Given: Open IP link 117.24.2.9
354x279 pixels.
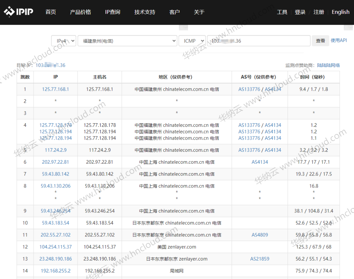Looking at the screenshot, I should pyautogui.click(x=56, y=150).
